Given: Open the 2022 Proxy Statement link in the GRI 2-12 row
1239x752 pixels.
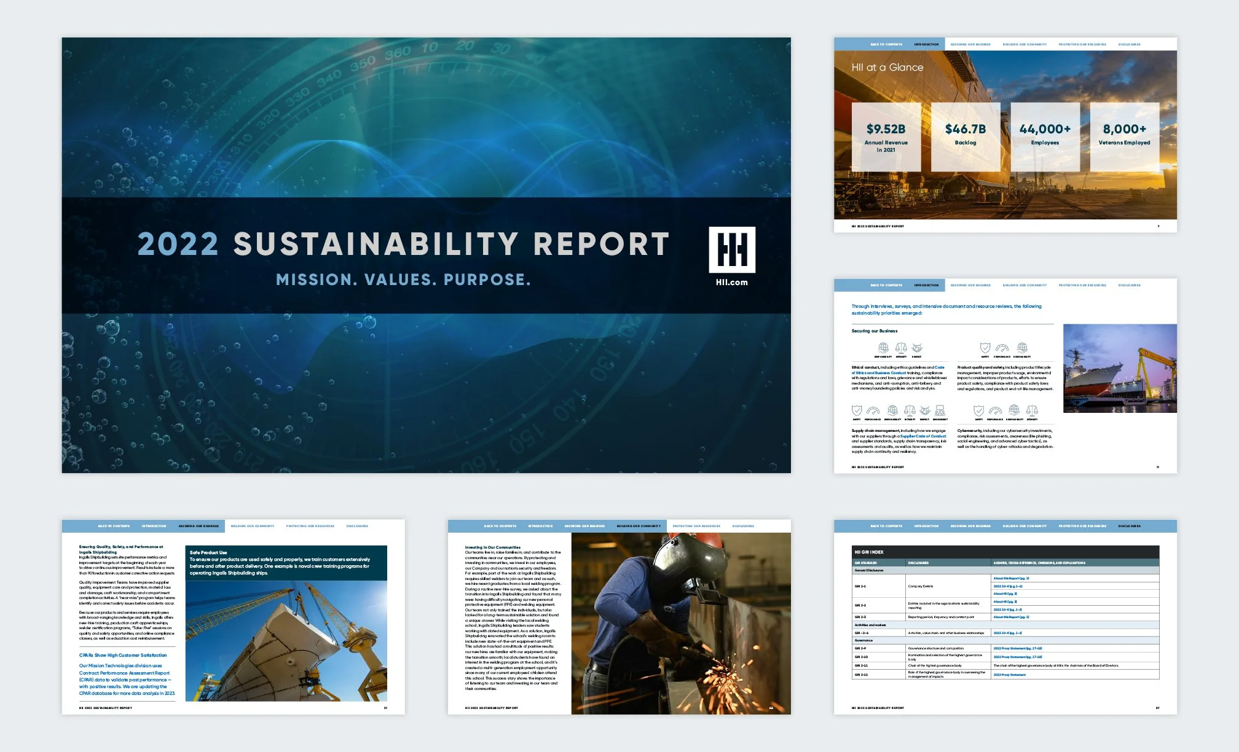Looking at the screenshot, I should pos(1009,675).
